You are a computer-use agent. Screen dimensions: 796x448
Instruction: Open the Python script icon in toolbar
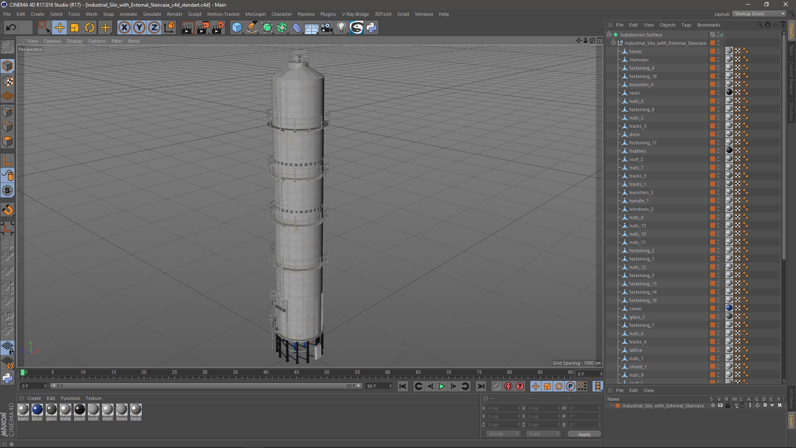(x=371, y=28)
